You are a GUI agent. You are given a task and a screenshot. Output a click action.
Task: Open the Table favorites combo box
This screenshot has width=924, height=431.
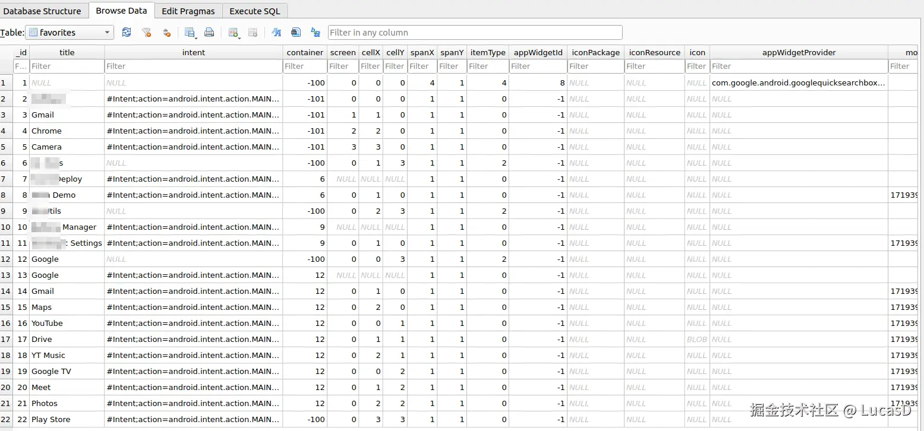pyautogui.click(x=70, y=33)
